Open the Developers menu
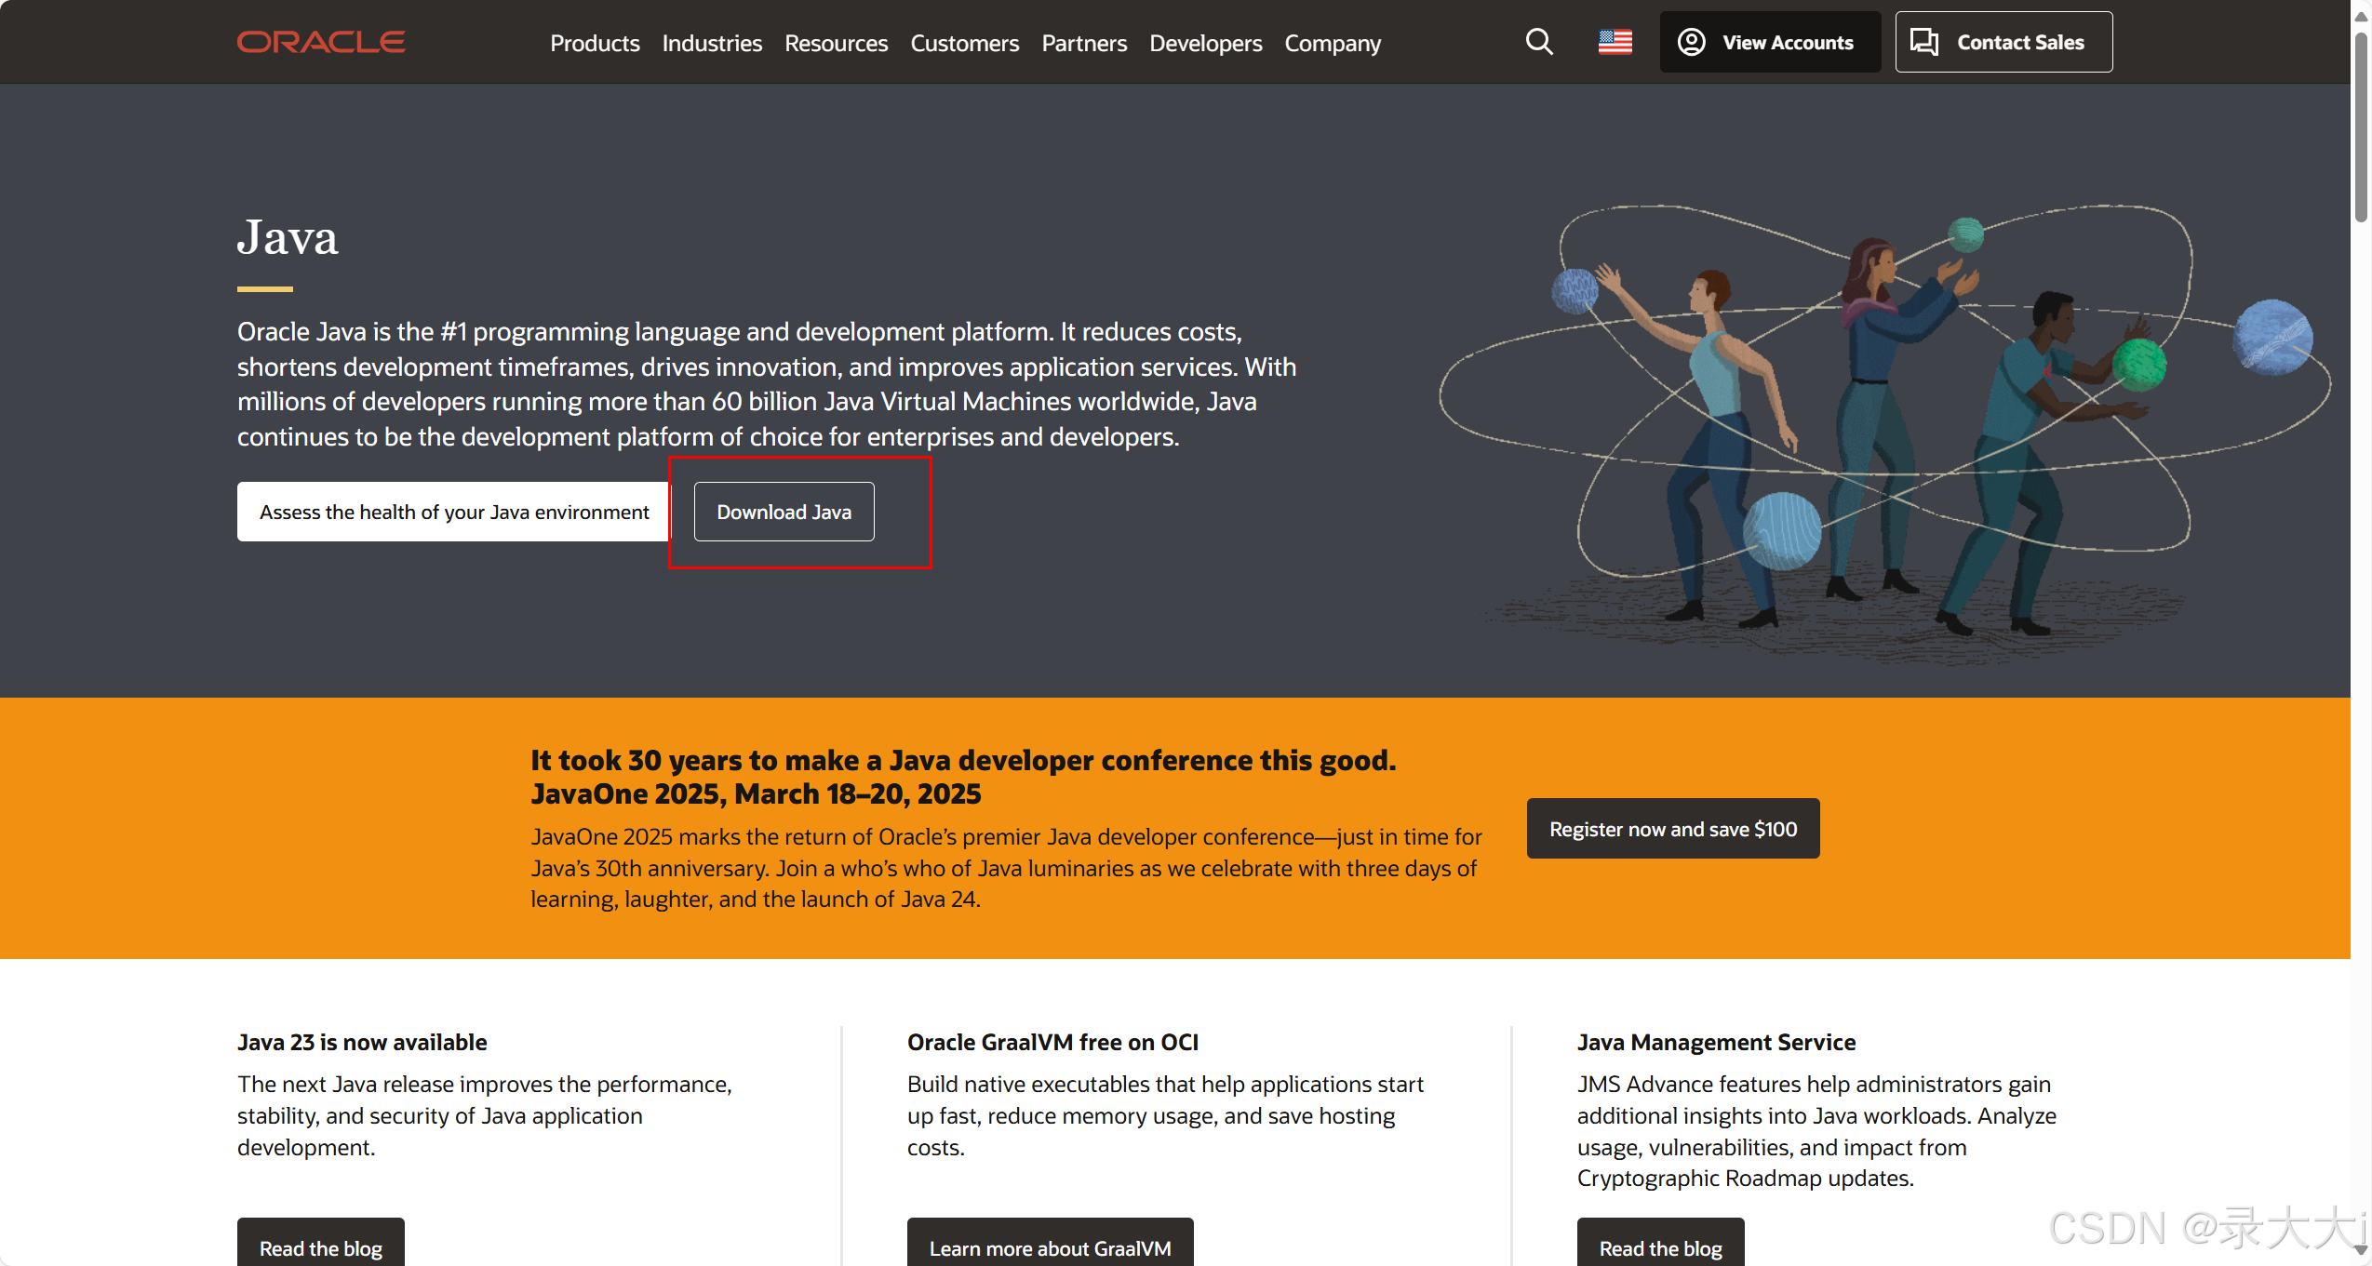Image resolution: width=2372 pixels, height=1266 pixels. click(x=1205, y=43)
